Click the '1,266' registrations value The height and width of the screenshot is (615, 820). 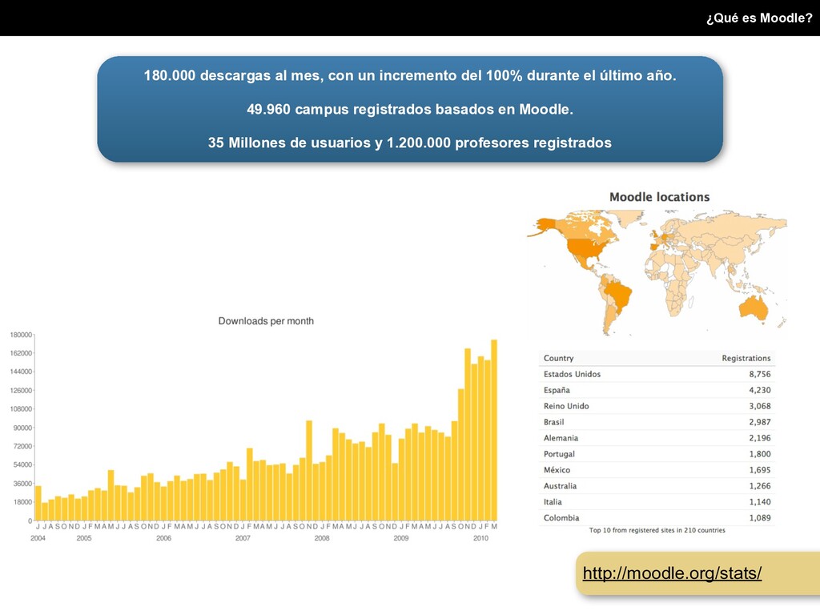(x=760, y=486)
